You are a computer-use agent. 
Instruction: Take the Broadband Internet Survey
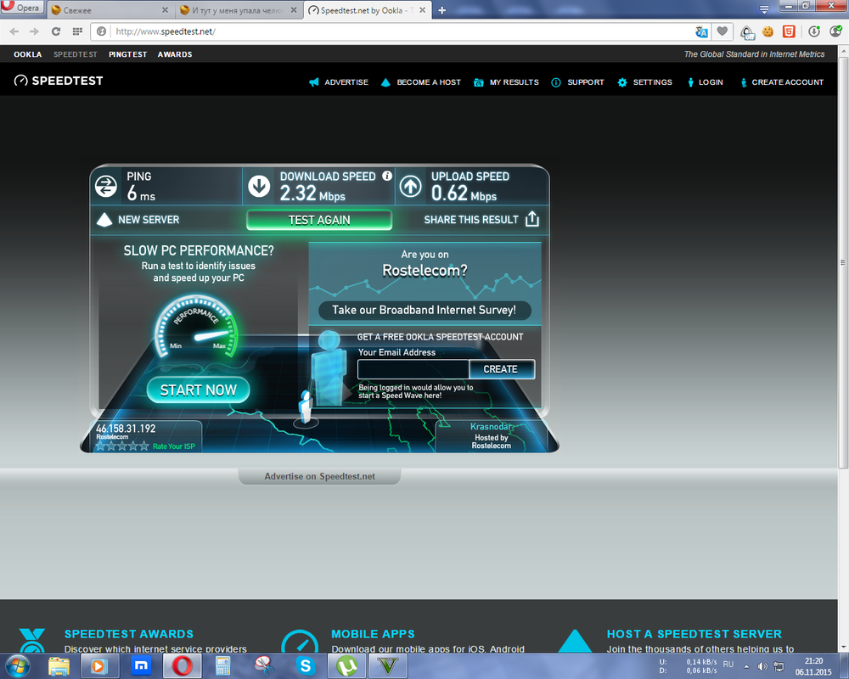424,310
